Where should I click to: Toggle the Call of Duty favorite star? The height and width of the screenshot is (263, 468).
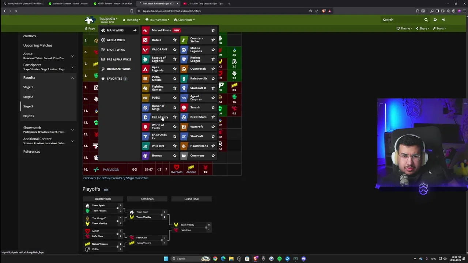175,117
